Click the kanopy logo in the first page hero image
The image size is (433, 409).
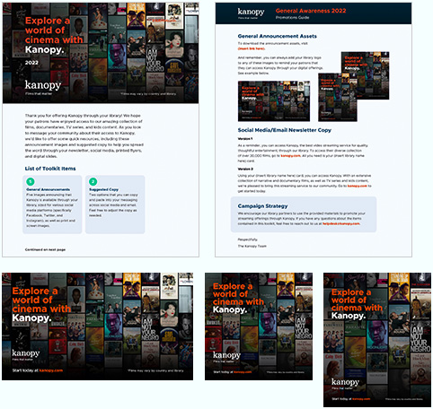coord(43,85)
